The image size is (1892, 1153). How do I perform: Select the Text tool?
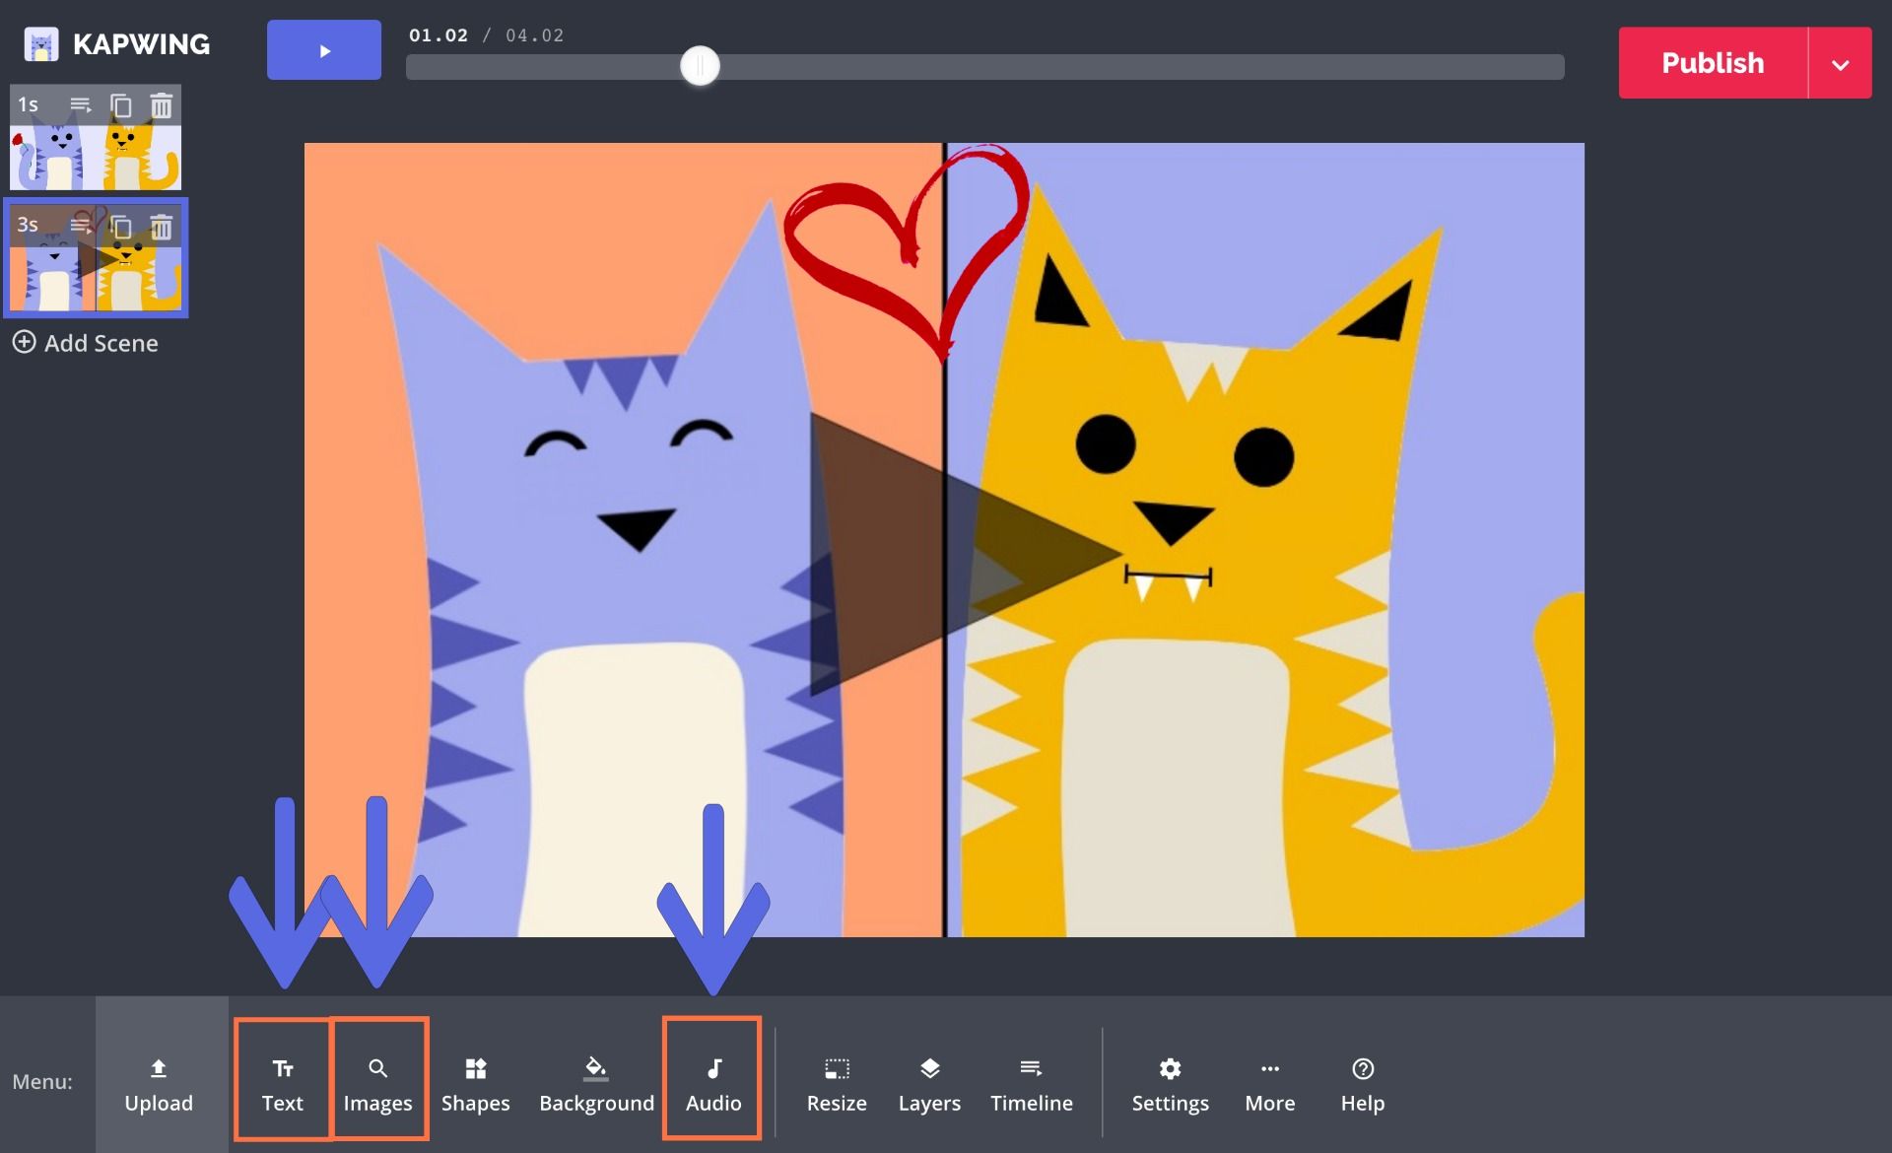coord(282,1083)
